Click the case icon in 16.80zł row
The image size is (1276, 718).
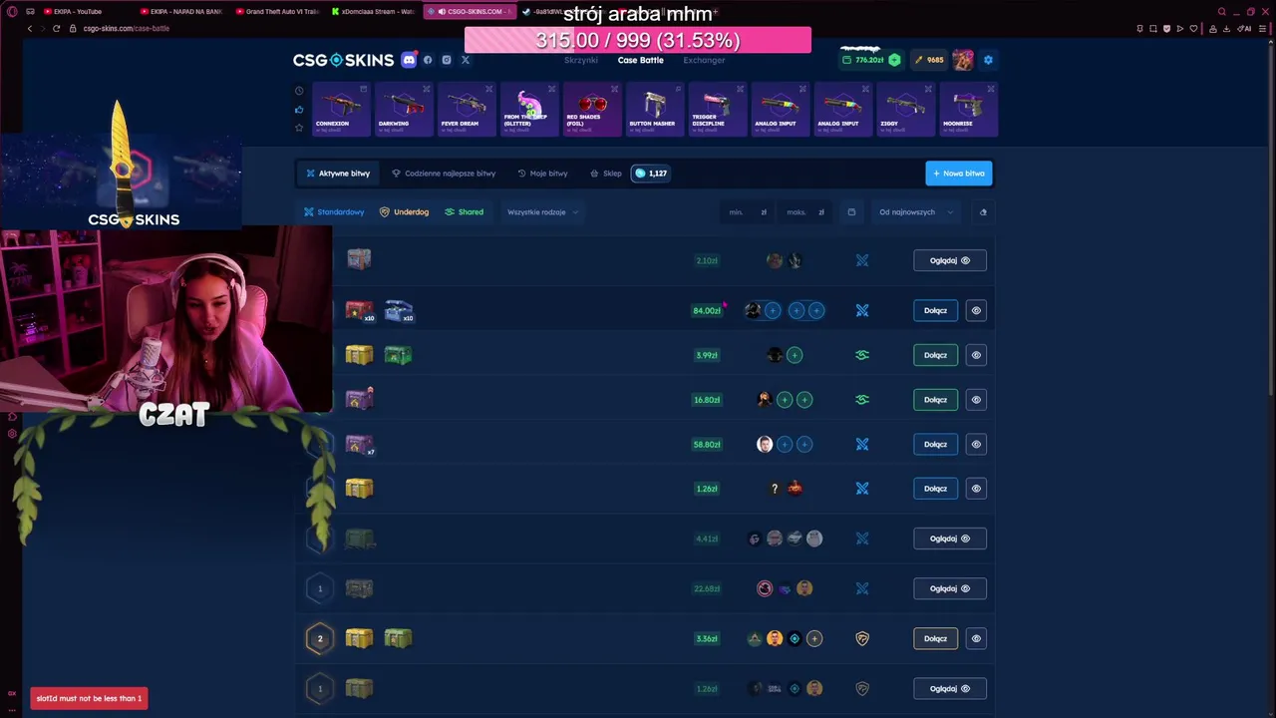[x=360, y=399]
